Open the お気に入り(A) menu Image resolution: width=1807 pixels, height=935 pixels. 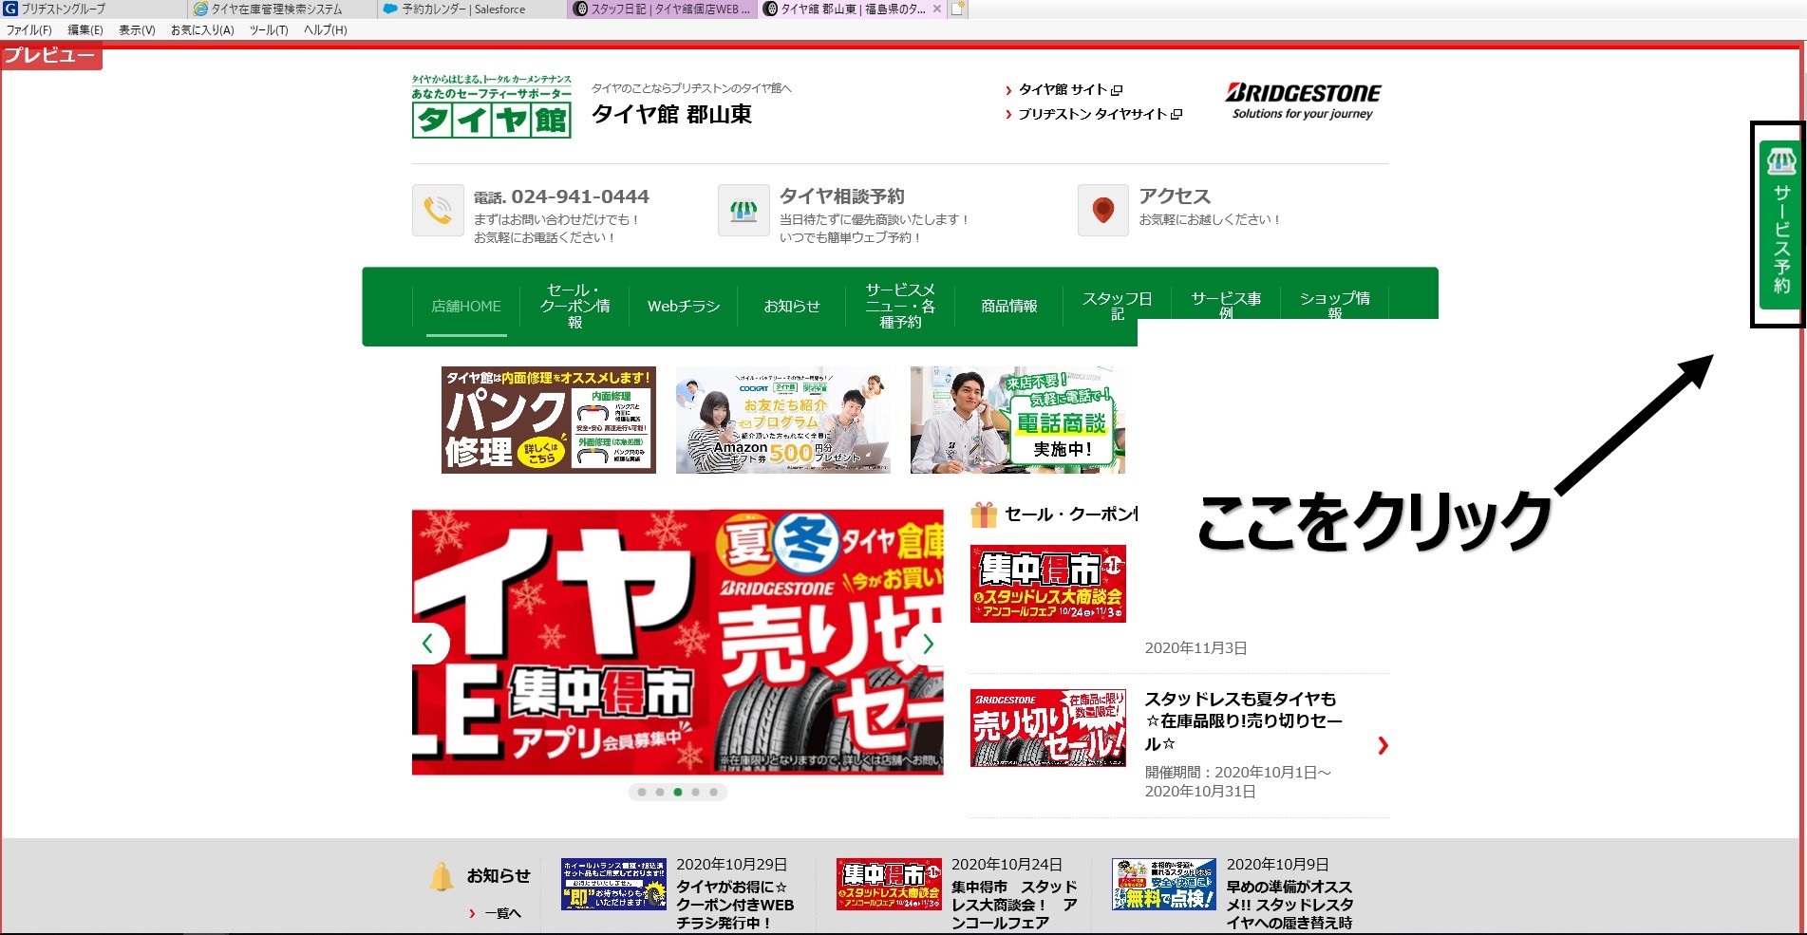click(202, 30)
